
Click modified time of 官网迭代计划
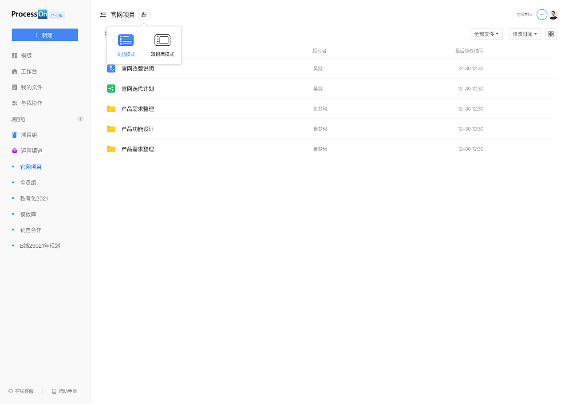click(x=470, y=89)
